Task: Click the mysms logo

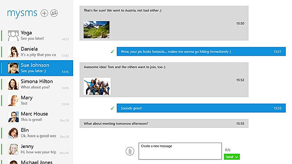Action: pos(22,13)
